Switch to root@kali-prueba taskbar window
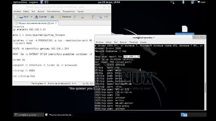Screen dimensions: 216x121 tap(29, 115)
